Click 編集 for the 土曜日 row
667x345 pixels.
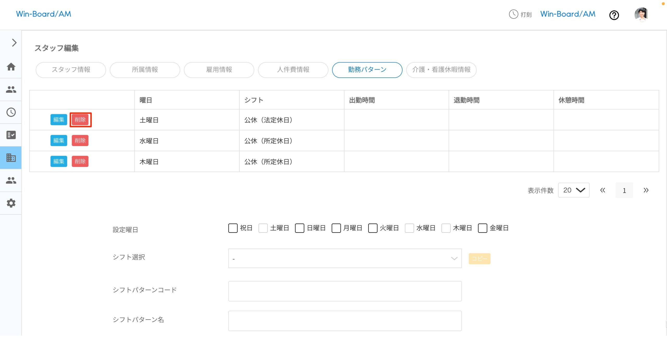(59, 120)
